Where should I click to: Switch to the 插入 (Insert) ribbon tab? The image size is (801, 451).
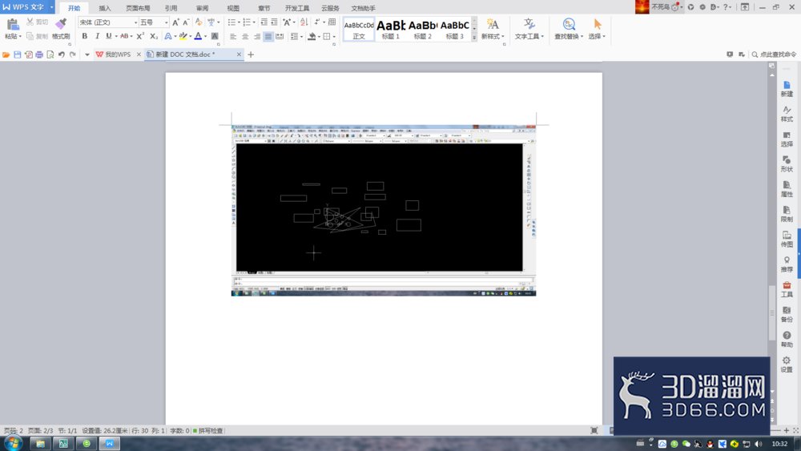105,8
